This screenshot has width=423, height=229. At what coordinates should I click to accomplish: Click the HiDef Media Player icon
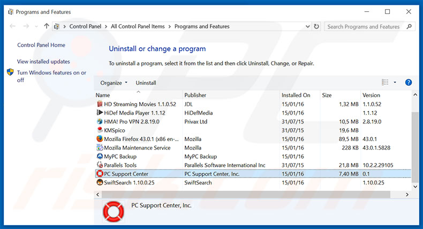coord(100,113)
